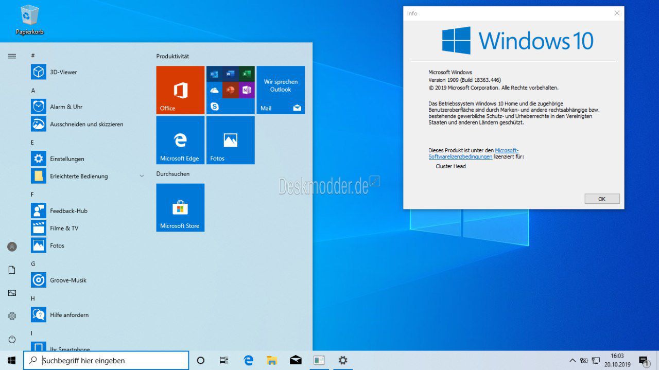Screen dimensions: 659x370
Task: Click the letter G section header
Action: tap(33, 264)
